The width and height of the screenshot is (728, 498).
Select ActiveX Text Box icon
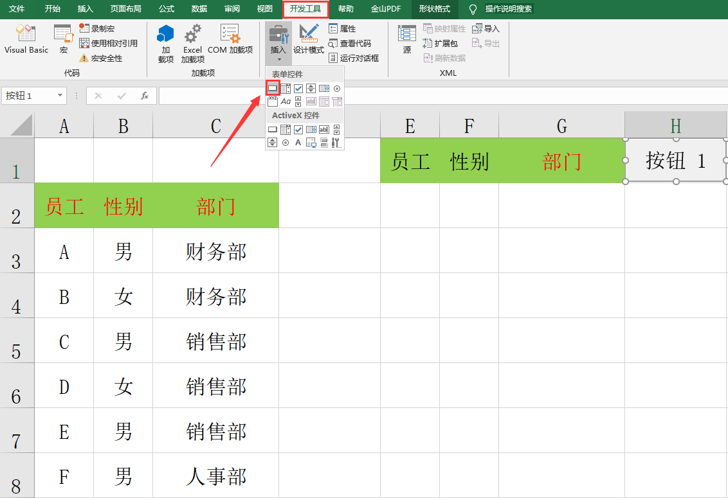pos(324,130)
